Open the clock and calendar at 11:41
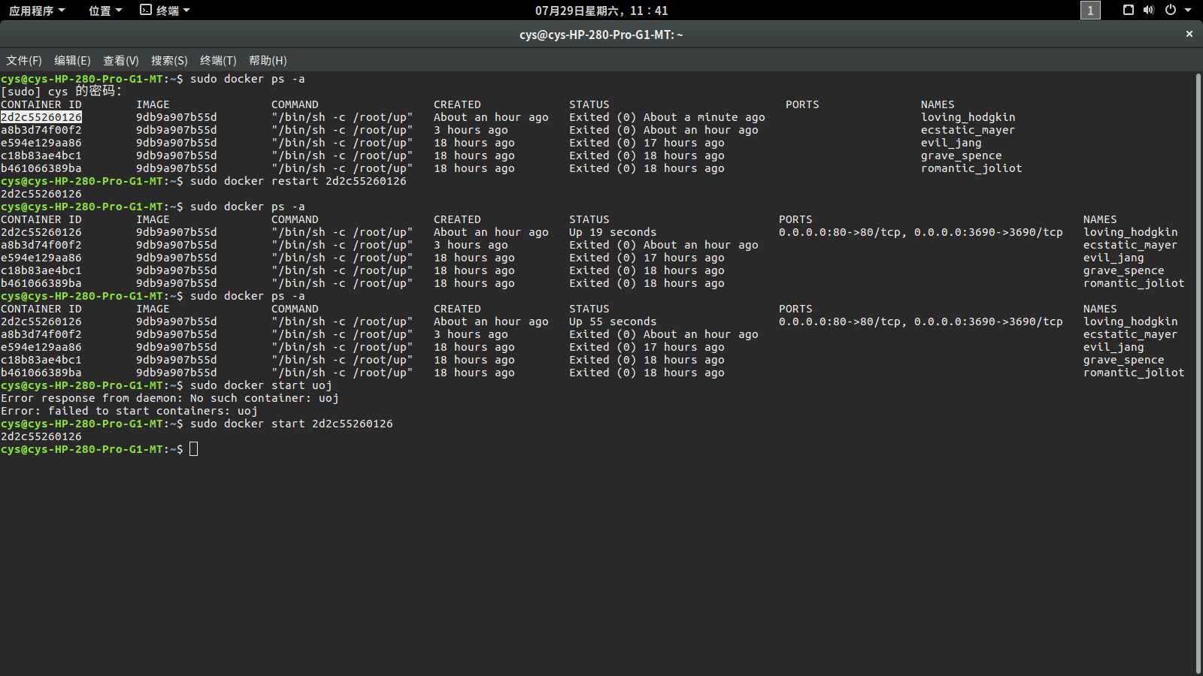The width and height of the screenshot is (1203, 676). pyautogui.click(x=601, y=11)
